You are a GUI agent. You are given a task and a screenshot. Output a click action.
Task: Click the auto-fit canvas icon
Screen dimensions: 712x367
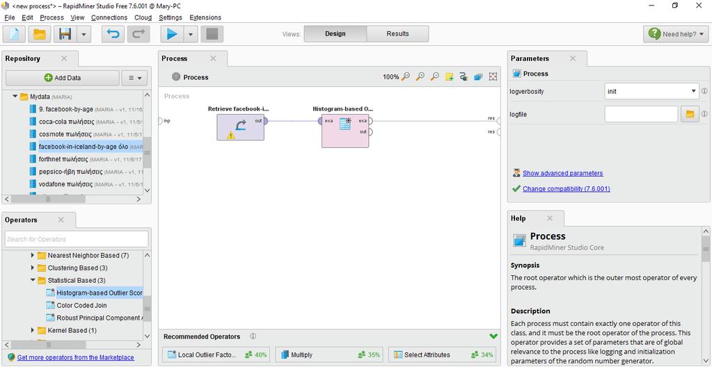(x=493, y=77)
